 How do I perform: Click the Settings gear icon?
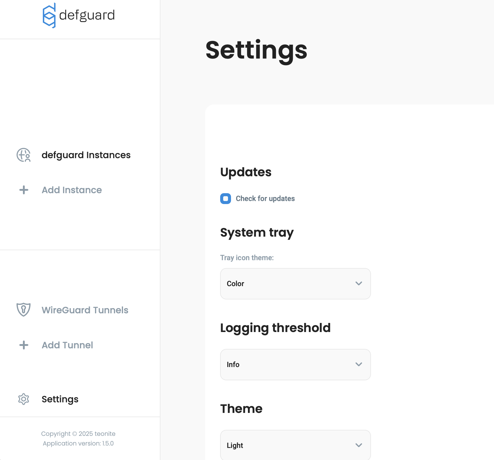pos(24,399)
